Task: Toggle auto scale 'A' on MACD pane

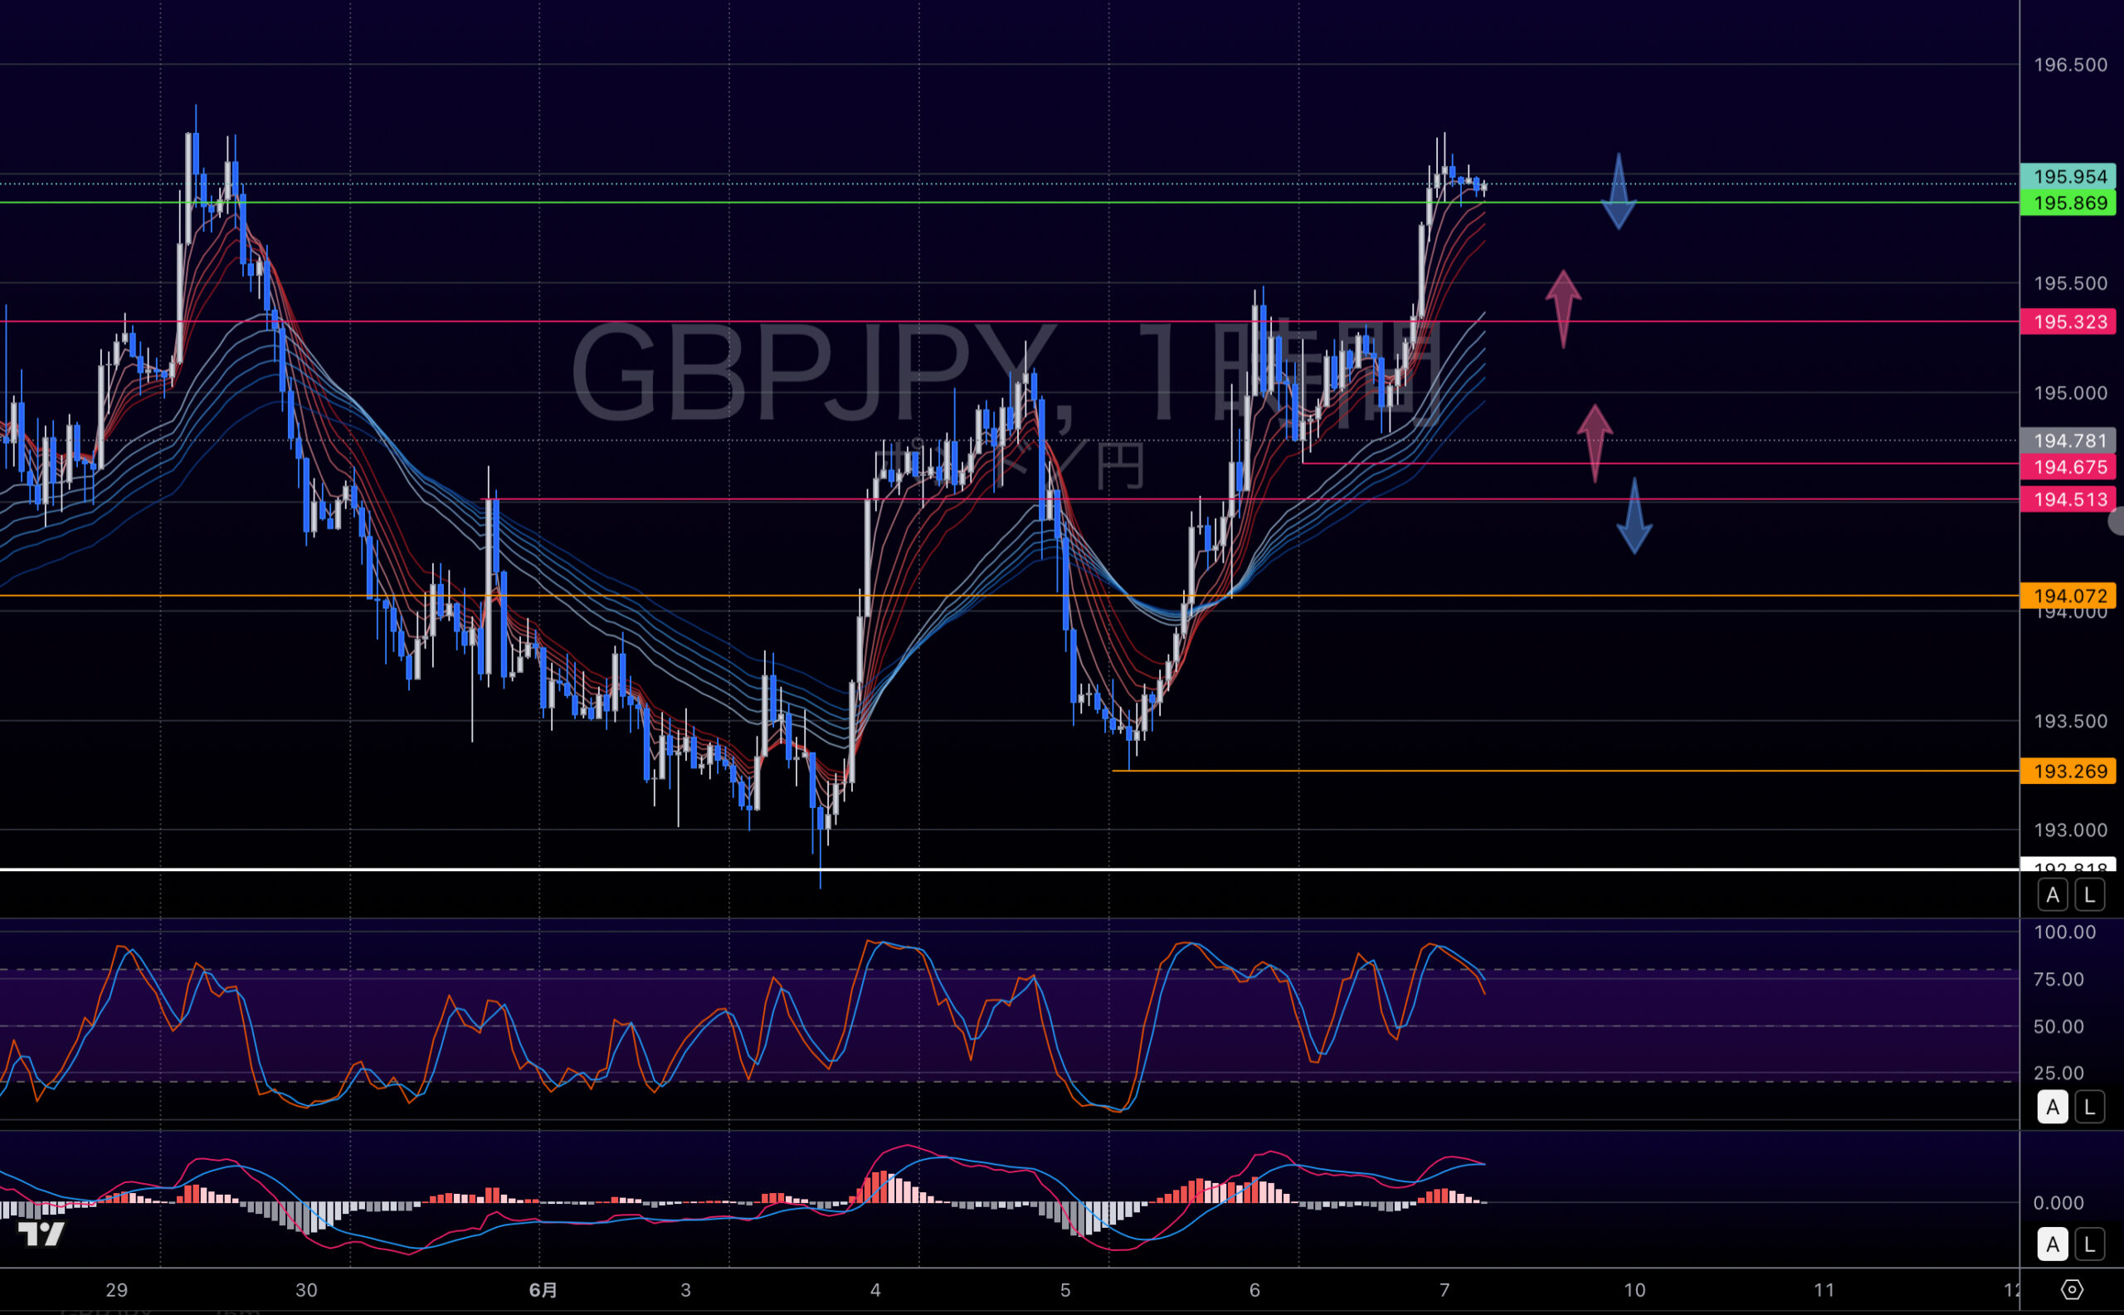Action: pyautogui.click(x=2053, y=1244)
